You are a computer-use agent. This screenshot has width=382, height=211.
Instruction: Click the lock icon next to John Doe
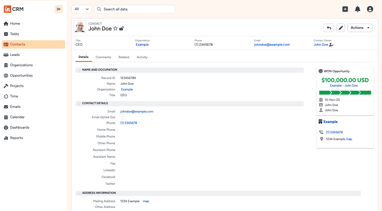click(x=121, y=29)
